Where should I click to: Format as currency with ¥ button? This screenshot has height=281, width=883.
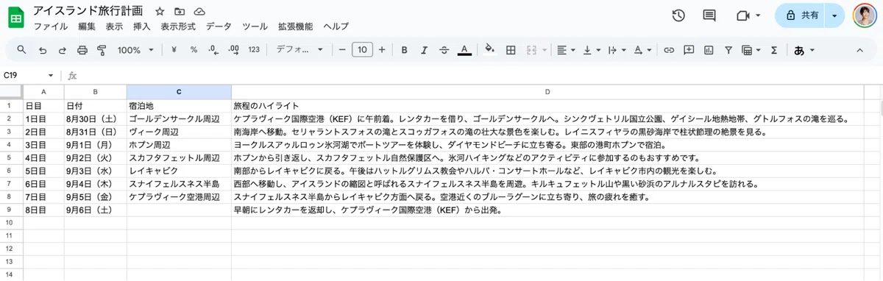point(174,50)
